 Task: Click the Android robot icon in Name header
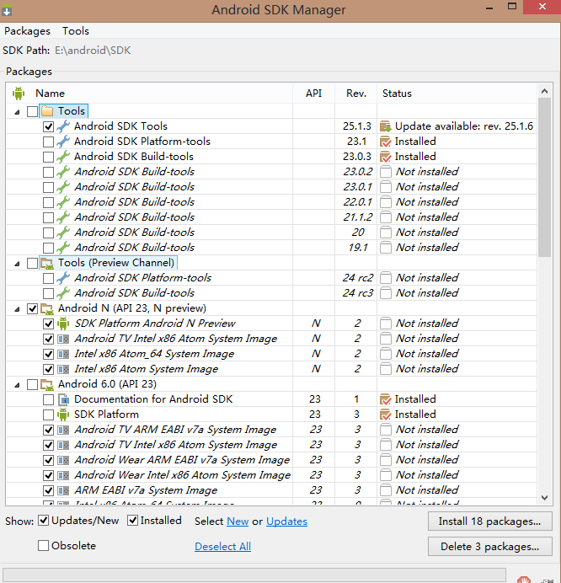pyautogui.click(x=19, y=94)
